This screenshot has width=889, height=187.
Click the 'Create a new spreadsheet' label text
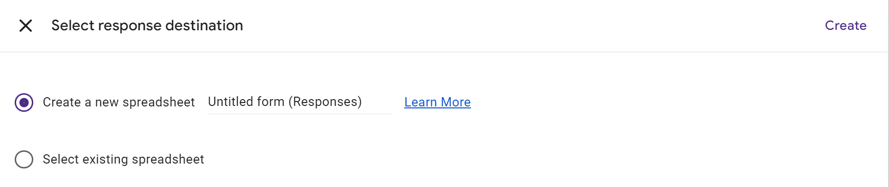coord(119,102)
